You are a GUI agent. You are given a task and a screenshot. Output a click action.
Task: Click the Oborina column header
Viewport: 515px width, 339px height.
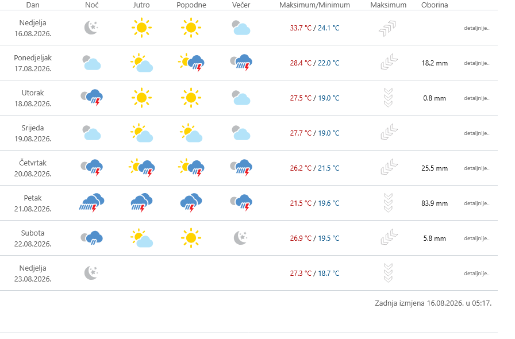point(435,5)
